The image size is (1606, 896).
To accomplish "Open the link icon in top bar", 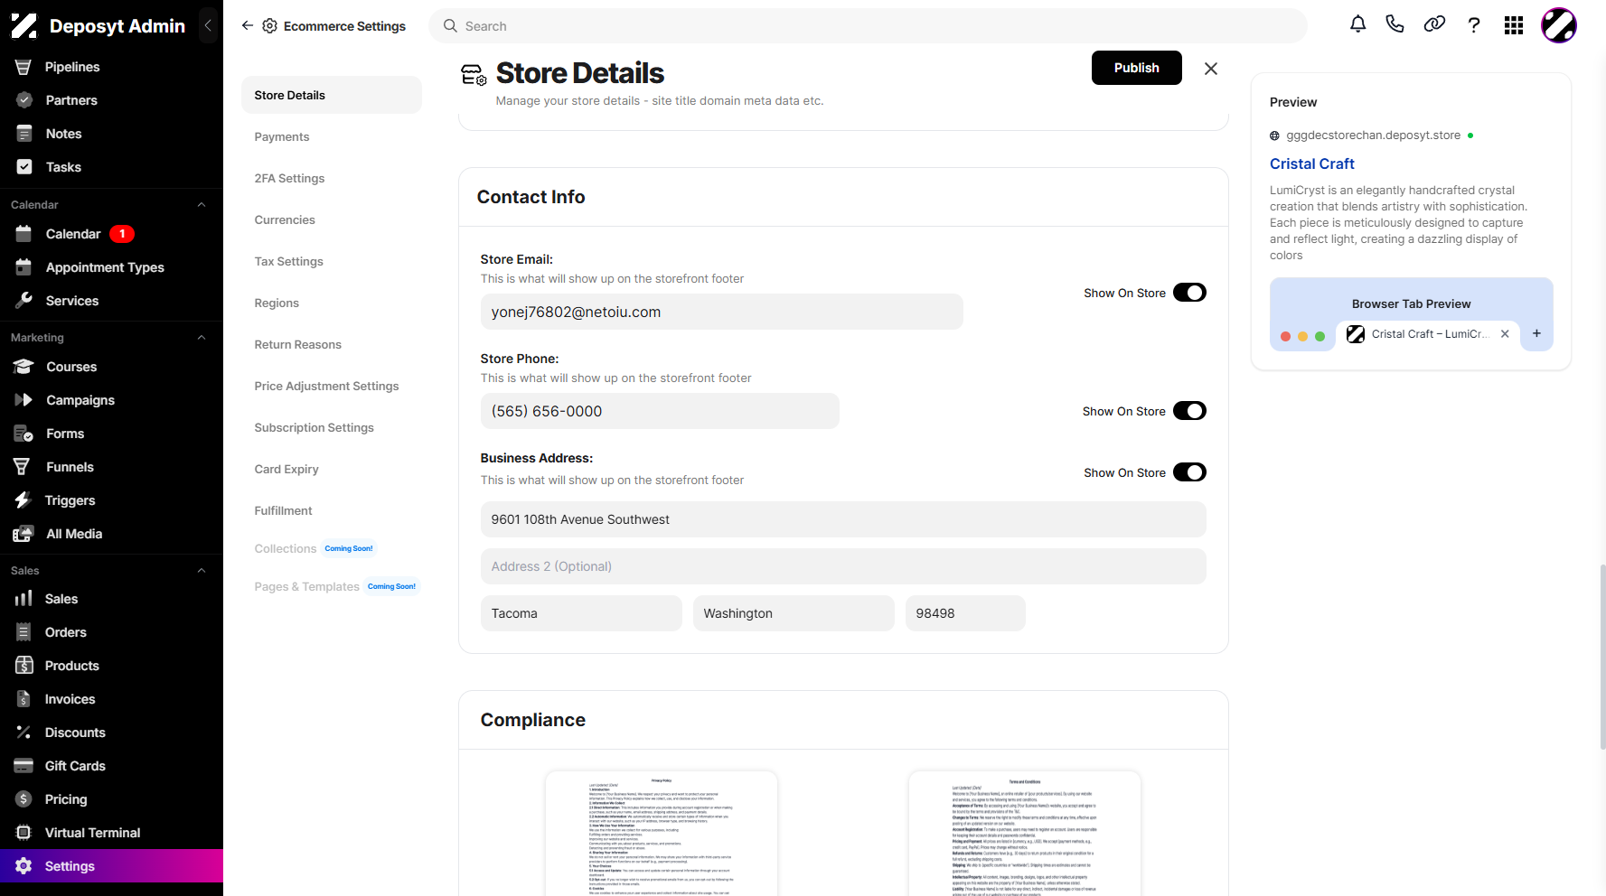I will tap(1434, 25).
